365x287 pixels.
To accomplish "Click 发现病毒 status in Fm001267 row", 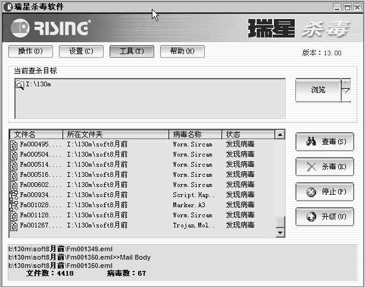I will click(240, 225).
